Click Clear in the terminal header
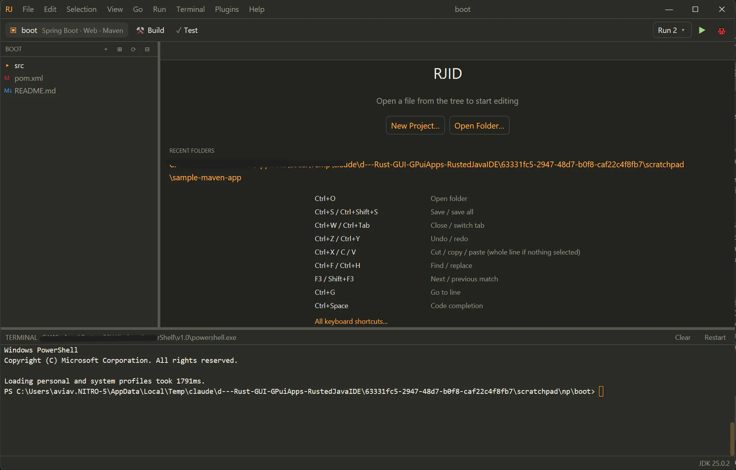 [682, 338]
